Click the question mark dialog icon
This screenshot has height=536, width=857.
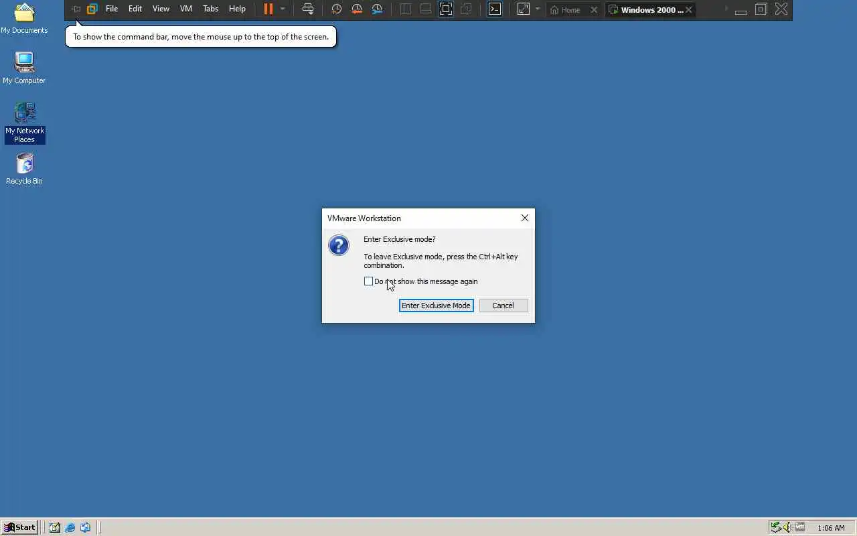(x=339, y=245)
